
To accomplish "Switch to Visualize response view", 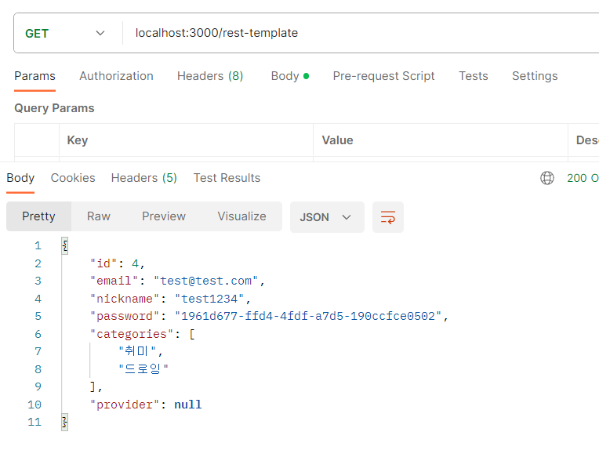I will tap(241, 216).
